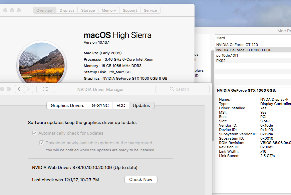Click the Graphics GTX 1060 6GB 6 GB value in About This Mac
The image size is (291, 195).
[135, 78]
